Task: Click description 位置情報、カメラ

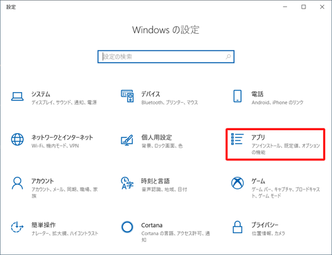Action: (x=268, y=233)
